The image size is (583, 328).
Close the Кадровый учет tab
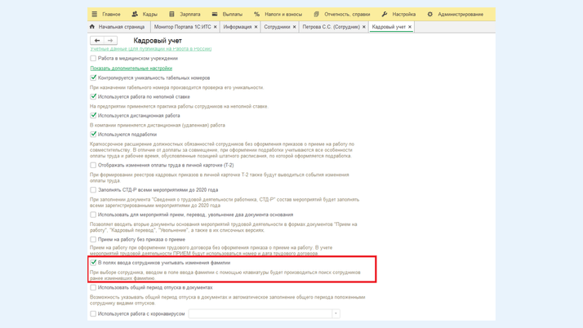(x=410, y=27)
